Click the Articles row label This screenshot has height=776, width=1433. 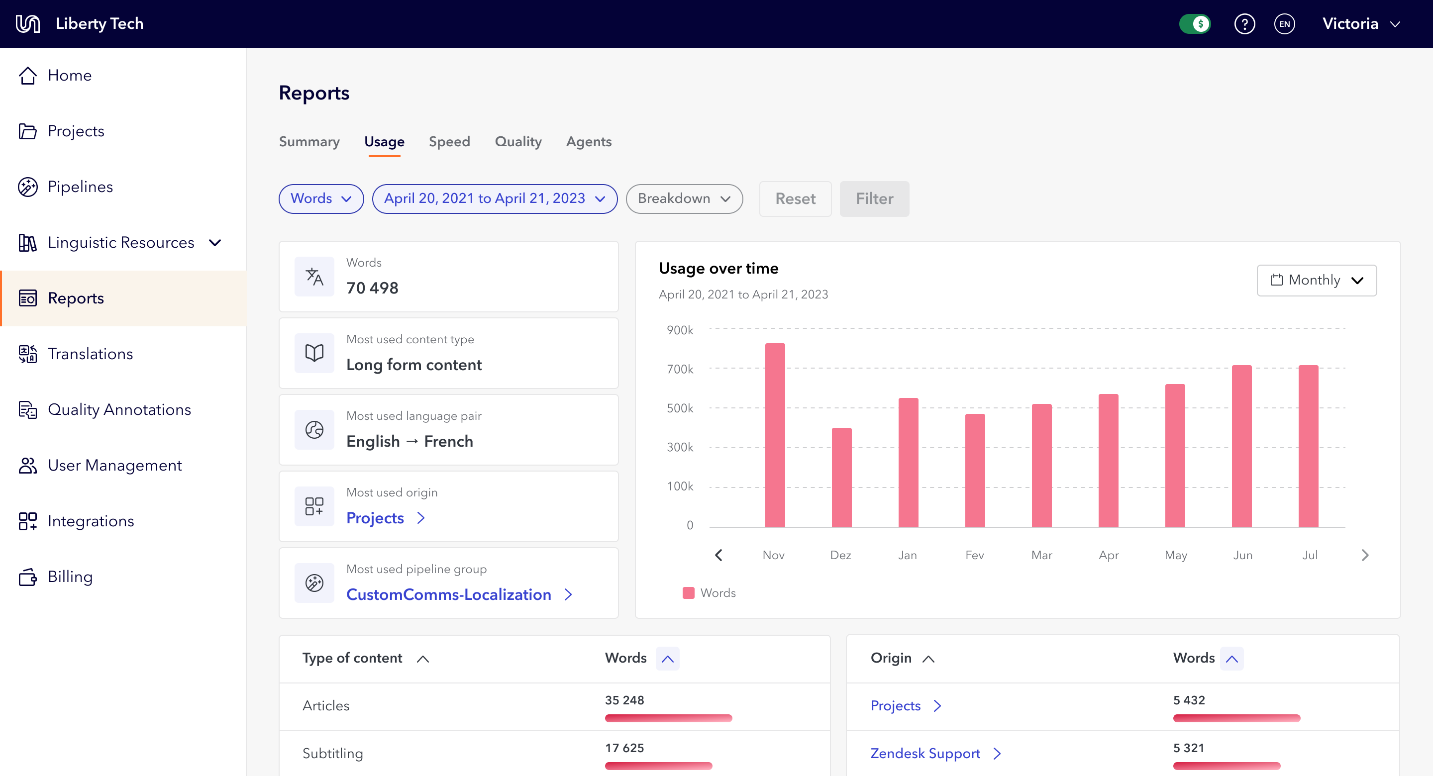click(326, 706)
